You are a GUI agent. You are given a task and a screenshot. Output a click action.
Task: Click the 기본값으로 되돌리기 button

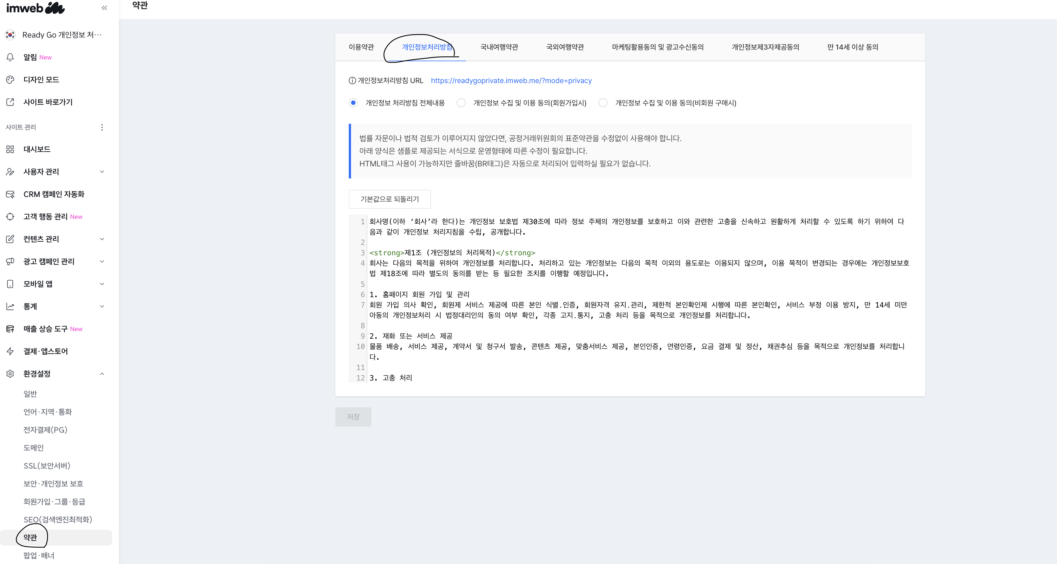pyautogui.click(x=389, y=199)
